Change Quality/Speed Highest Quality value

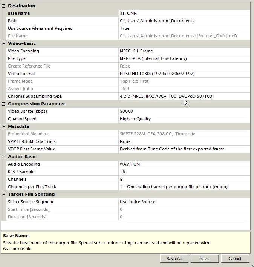(x=184, y=119)
